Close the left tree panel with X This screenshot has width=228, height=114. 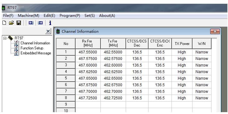48,31
